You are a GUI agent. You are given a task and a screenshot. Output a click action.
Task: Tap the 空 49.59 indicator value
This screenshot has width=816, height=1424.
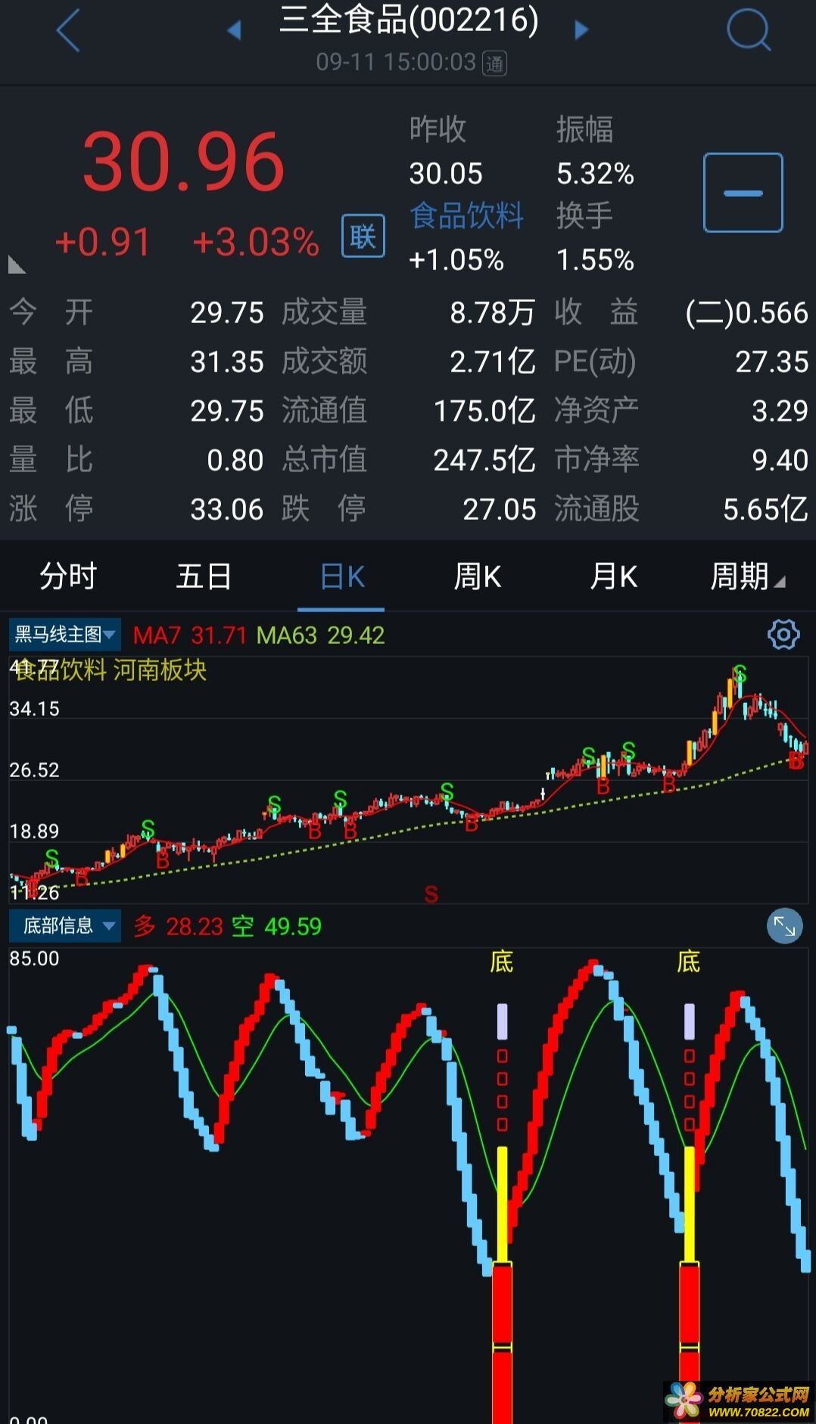276,926
